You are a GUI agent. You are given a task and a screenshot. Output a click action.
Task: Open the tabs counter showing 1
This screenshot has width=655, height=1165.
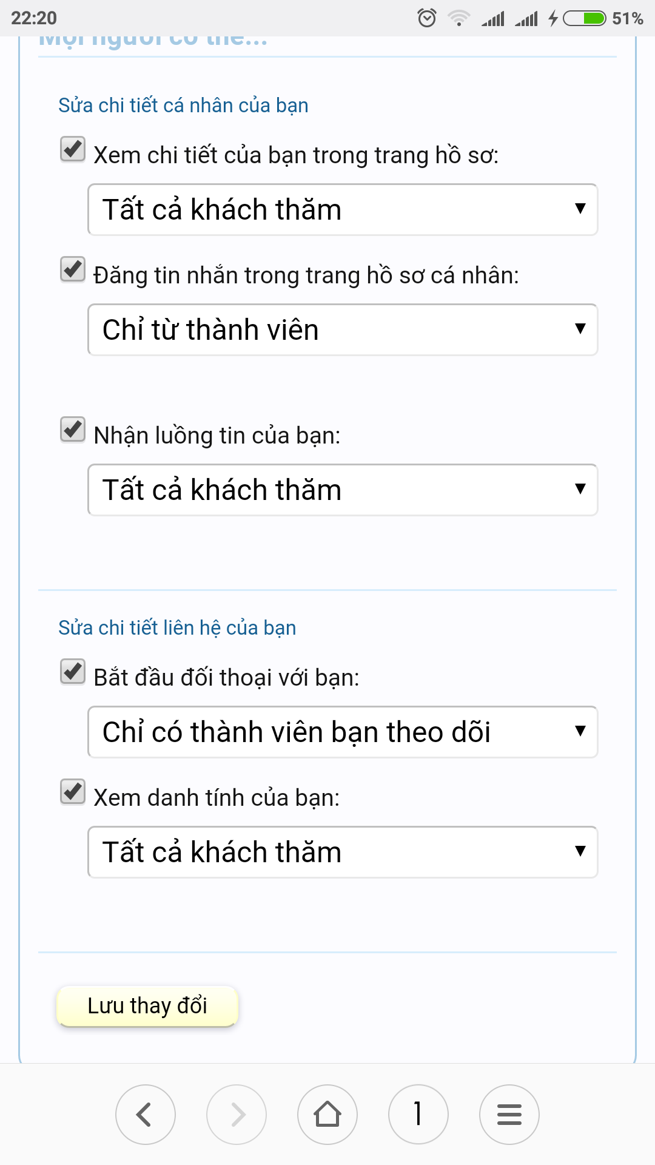[x=418, y=1115]
